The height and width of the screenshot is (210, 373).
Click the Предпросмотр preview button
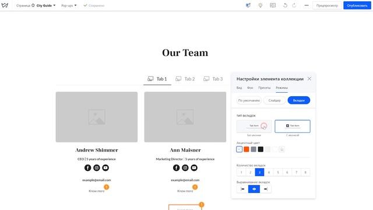point(327,5)
